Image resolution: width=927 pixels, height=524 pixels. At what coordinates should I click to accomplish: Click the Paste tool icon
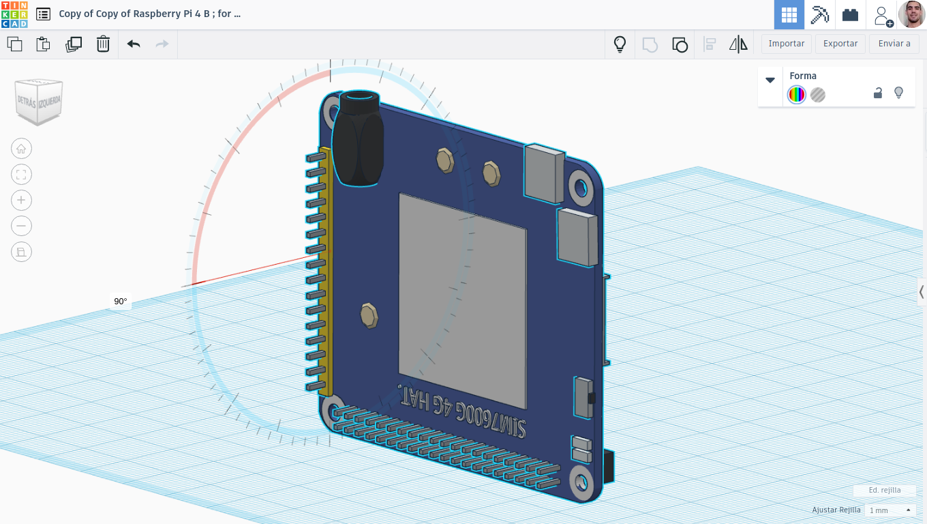point(43,44)
